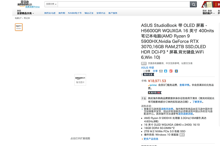Click the 海外购 UK flag badge
Image resolution: width=220 pixels, height=146 pixels.
155,93
